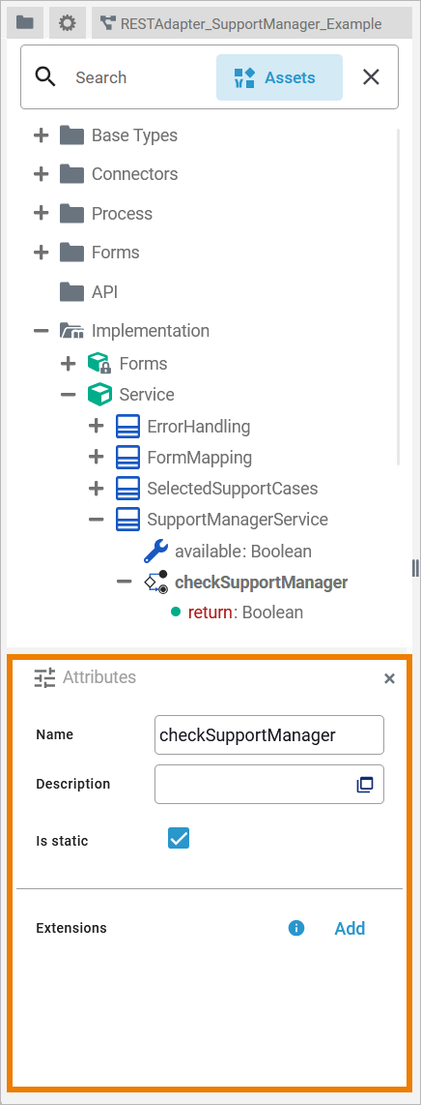
Task: Add a new extension
Action: coord(350,928)
